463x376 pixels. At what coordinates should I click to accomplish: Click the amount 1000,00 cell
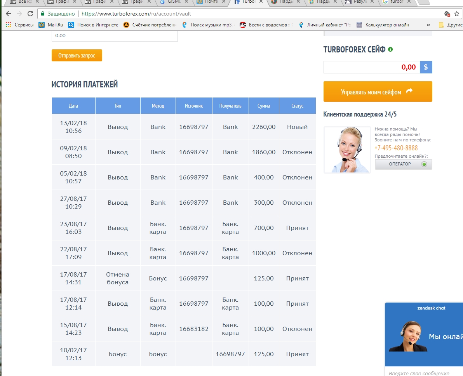click(264, 253)
